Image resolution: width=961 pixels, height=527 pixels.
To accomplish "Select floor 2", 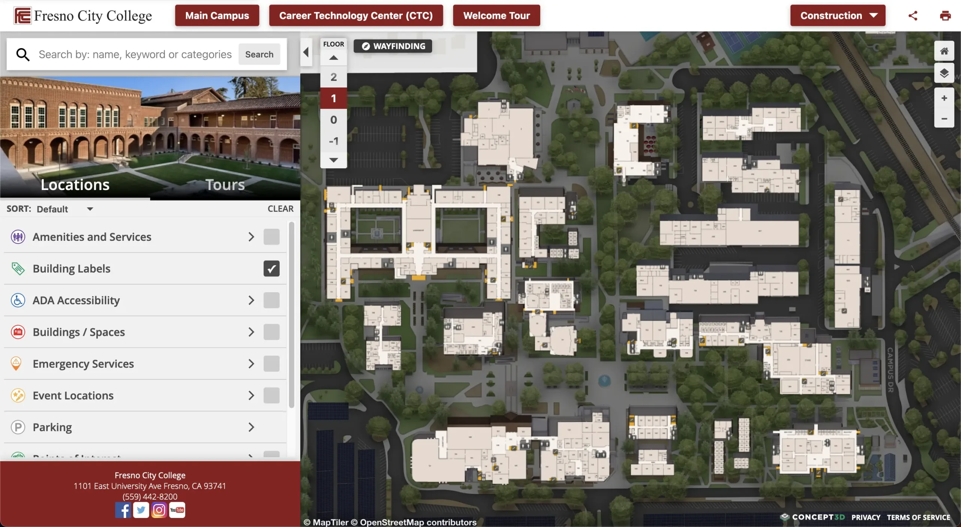I will point(333,77).
